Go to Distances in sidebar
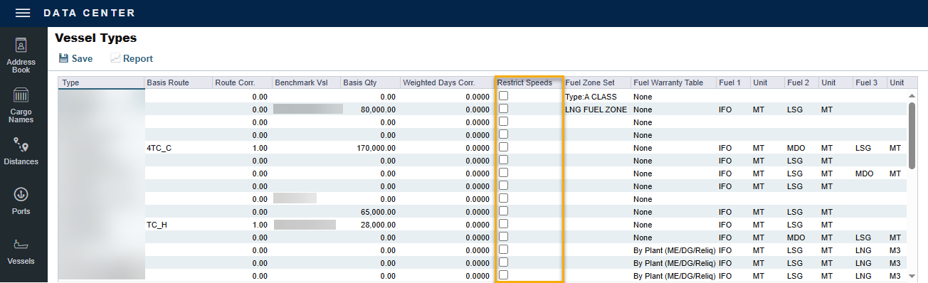The width and height of the screenshot is (928, 283). [21, 151]
